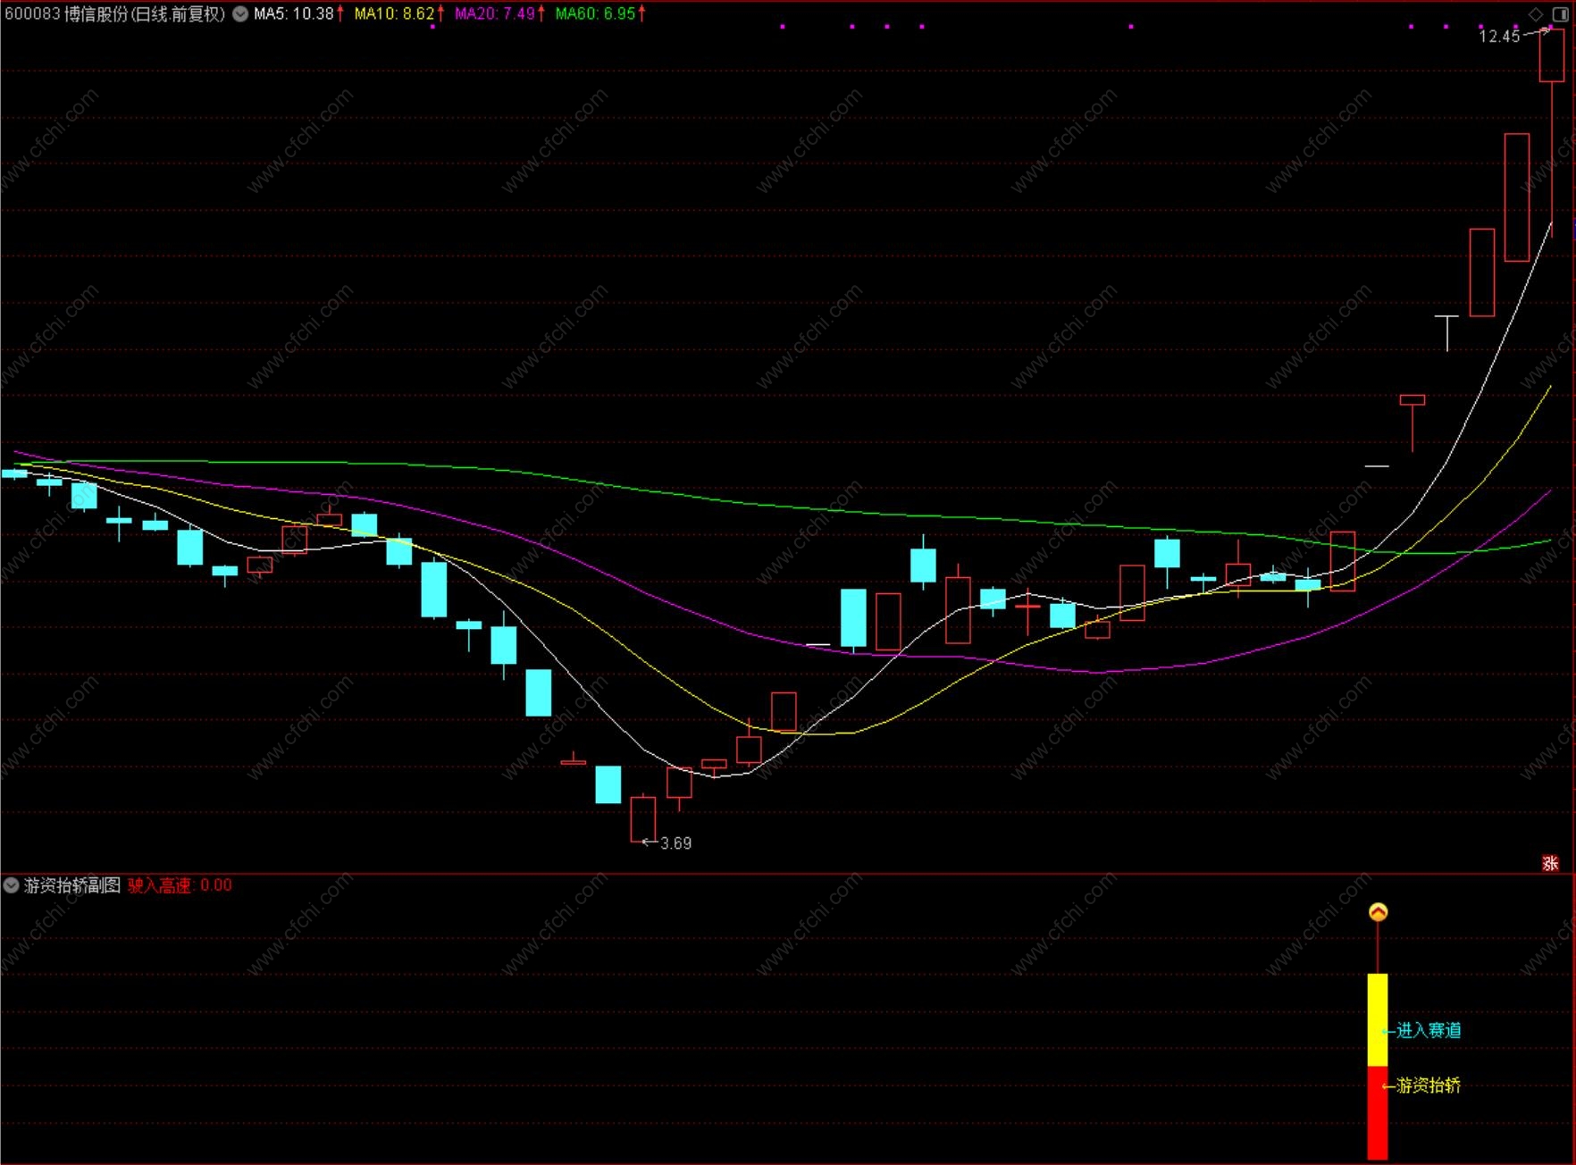Click the 12.45 high price label

pyautogui.click(x=1499, y=36)
